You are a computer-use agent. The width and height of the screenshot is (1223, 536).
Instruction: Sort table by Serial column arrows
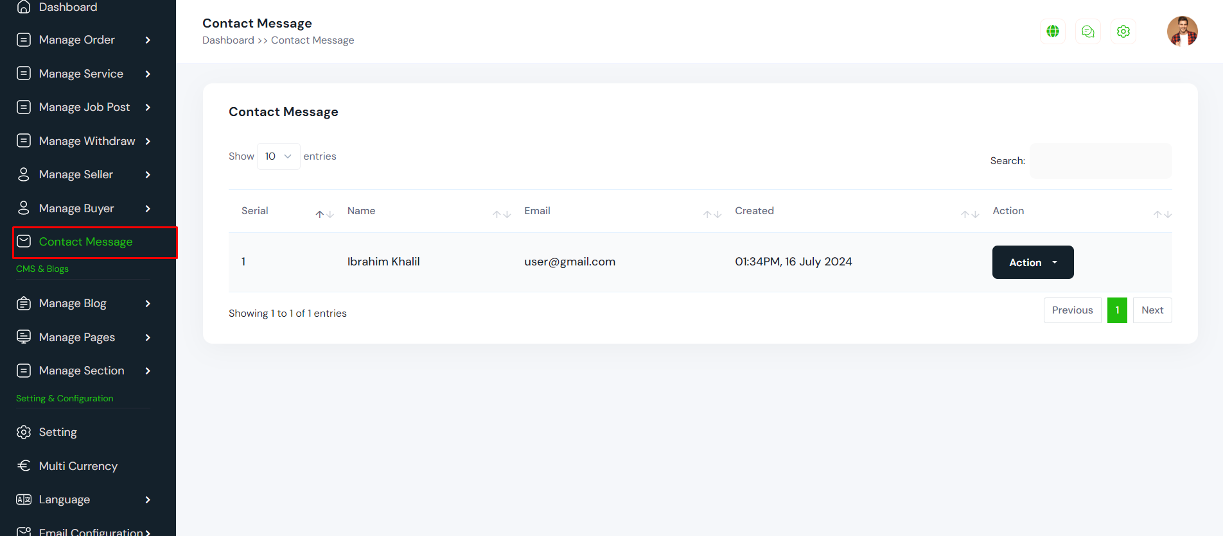[324, 214]
